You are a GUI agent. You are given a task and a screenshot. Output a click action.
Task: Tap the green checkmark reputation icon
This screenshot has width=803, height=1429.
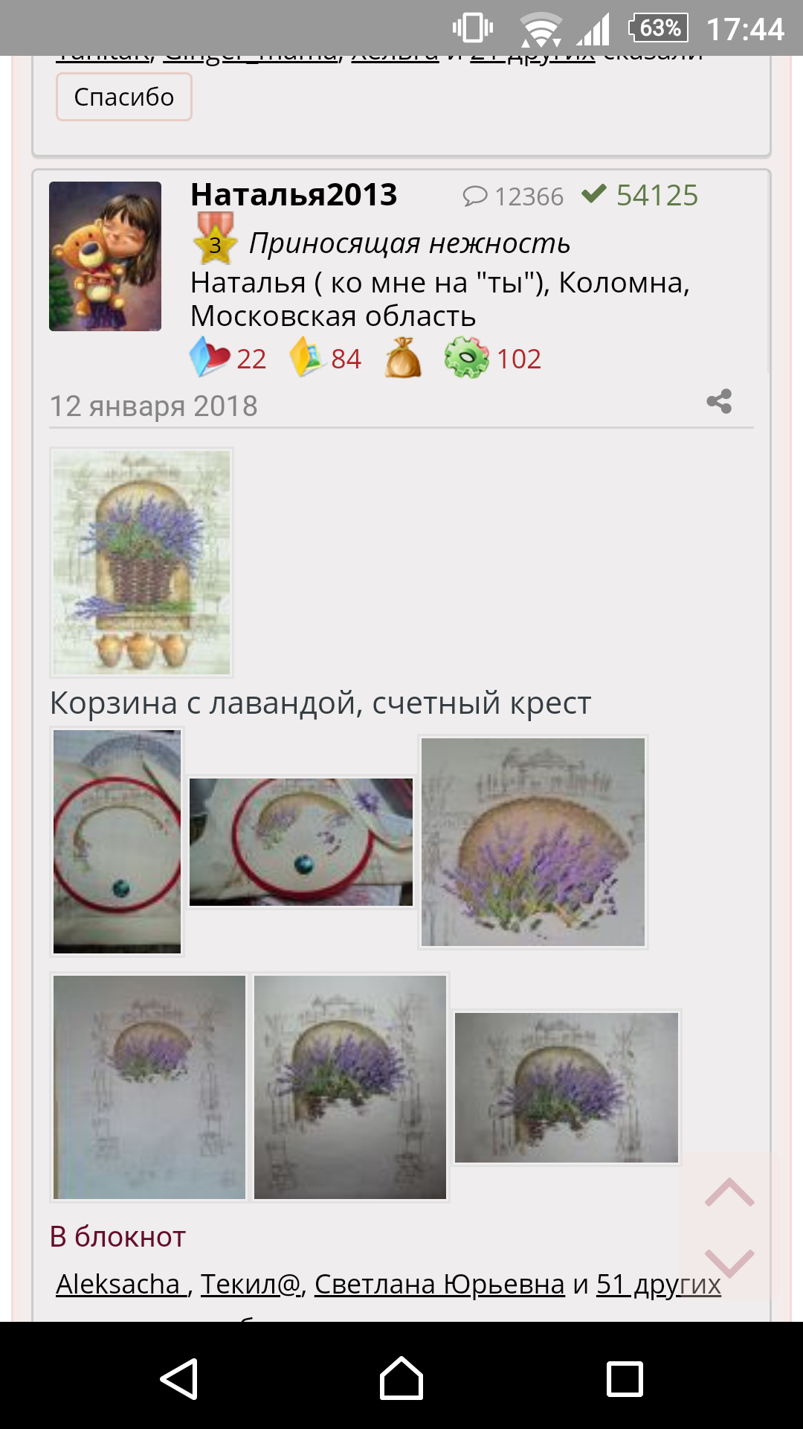coord(594,194)
